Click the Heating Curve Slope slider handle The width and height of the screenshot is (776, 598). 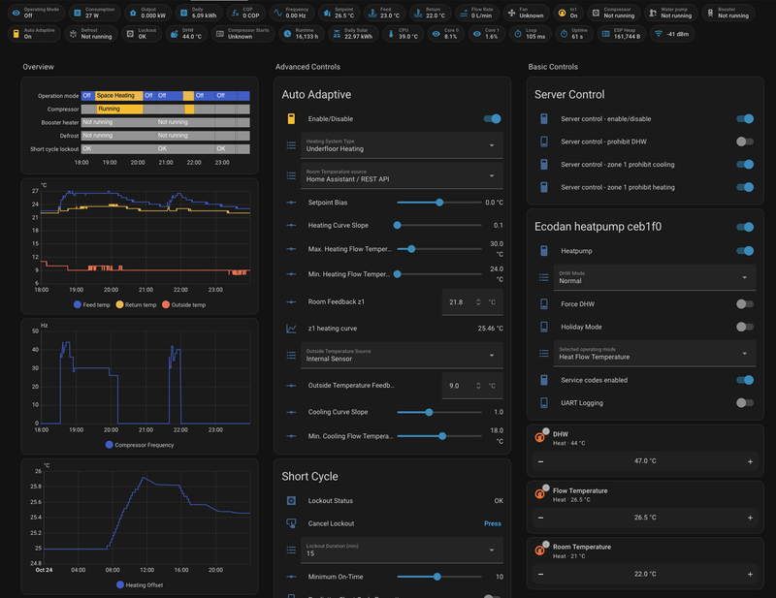[x=397, y=225]
